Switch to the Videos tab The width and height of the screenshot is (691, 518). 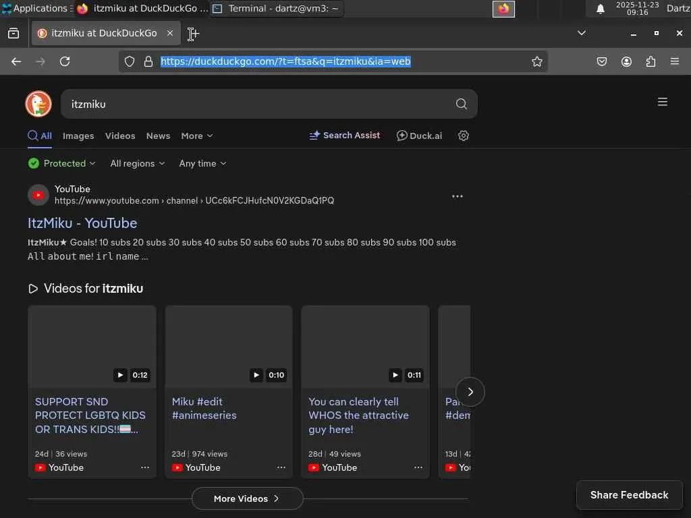(x=120, y=136)
